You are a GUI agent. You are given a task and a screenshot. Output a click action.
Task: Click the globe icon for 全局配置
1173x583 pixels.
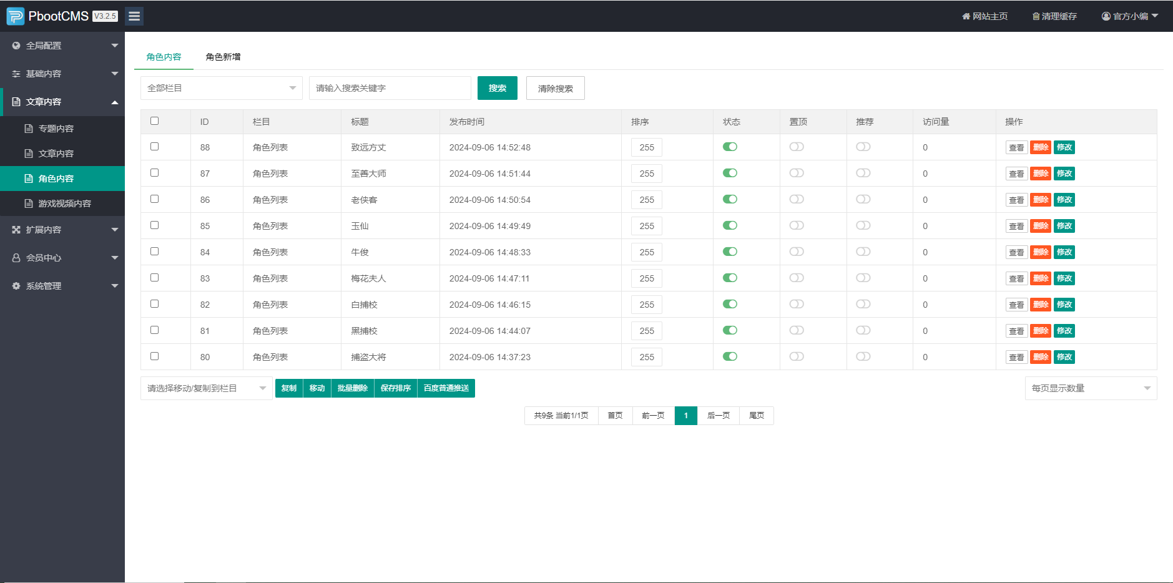16,46
